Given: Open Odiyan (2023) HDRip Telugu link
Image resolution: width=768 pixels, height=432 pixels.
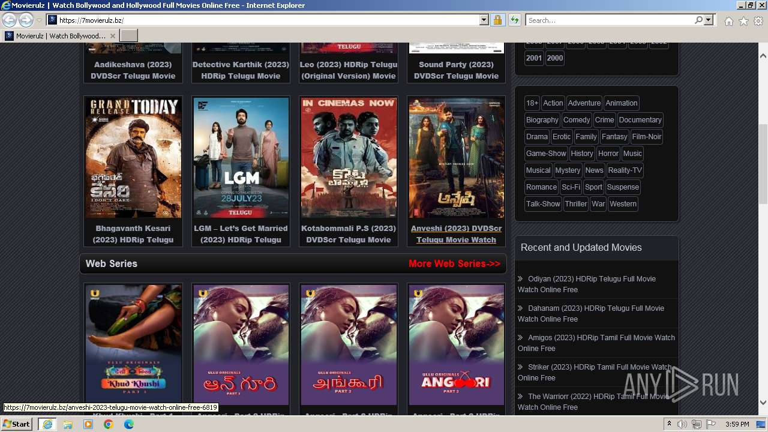Looking at the screenshot, I should pyautogui.click(x=587, y=284).
